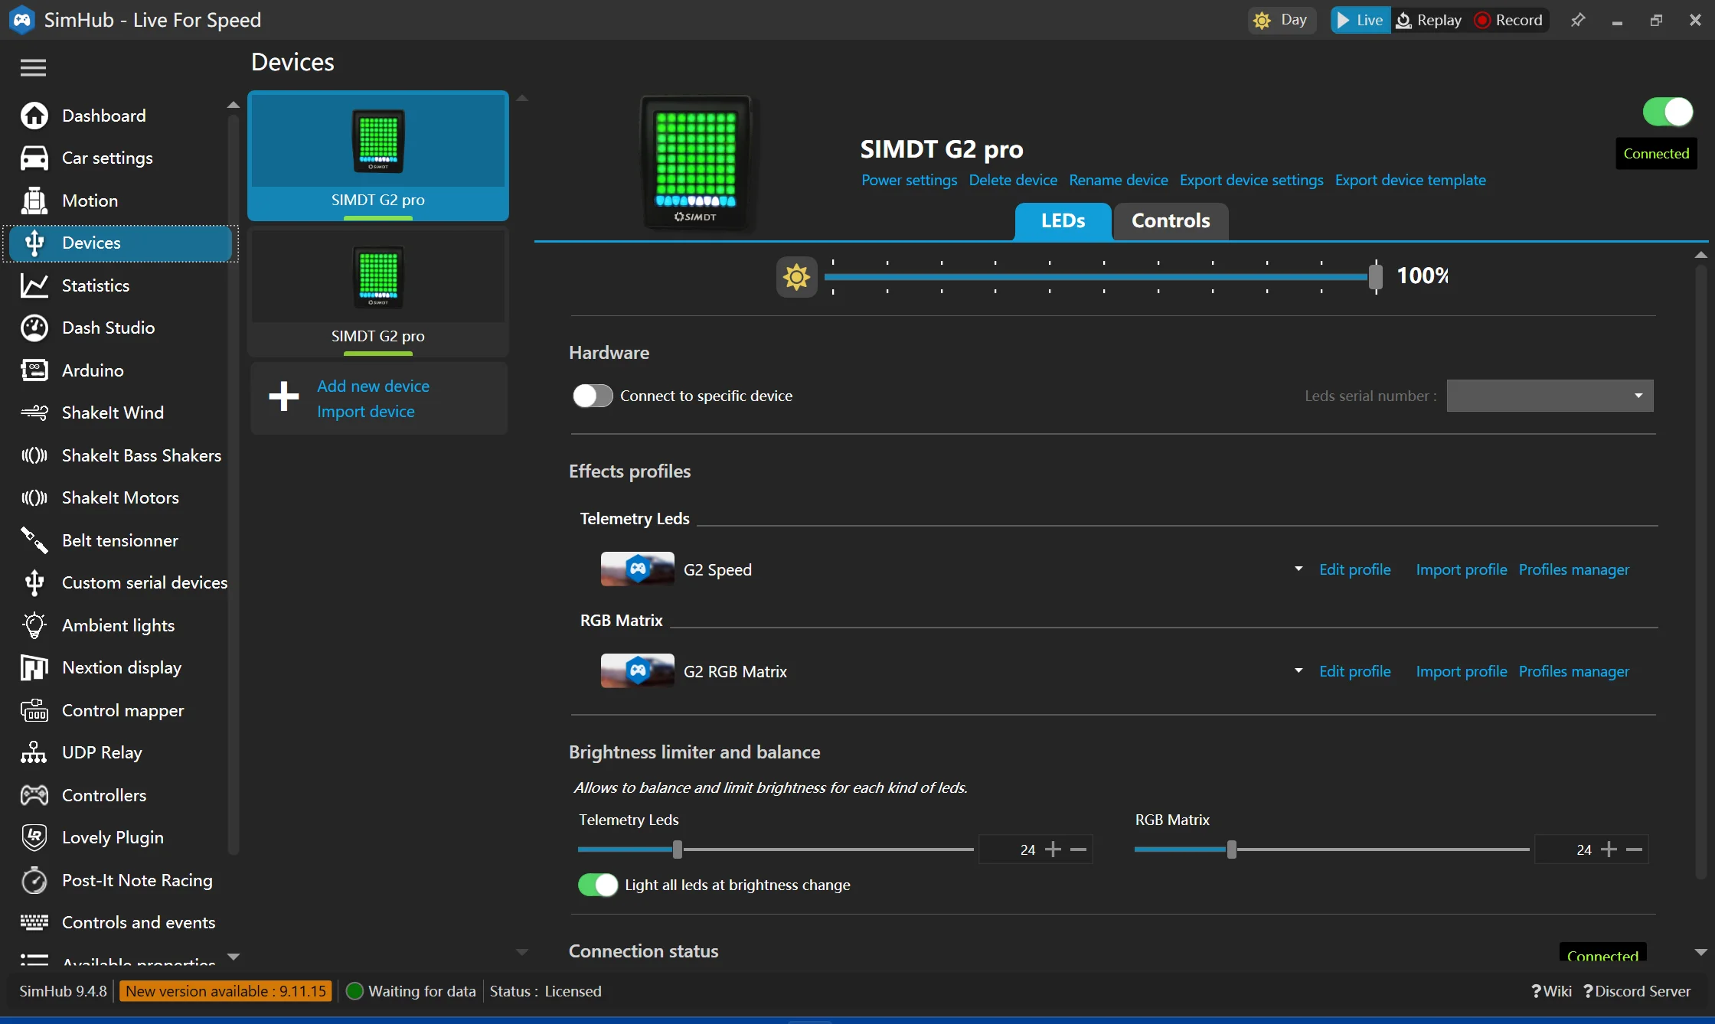Click the Ambient lights bulb icon
Screen dimensions: 1715x1024
[x=34, y=625]
